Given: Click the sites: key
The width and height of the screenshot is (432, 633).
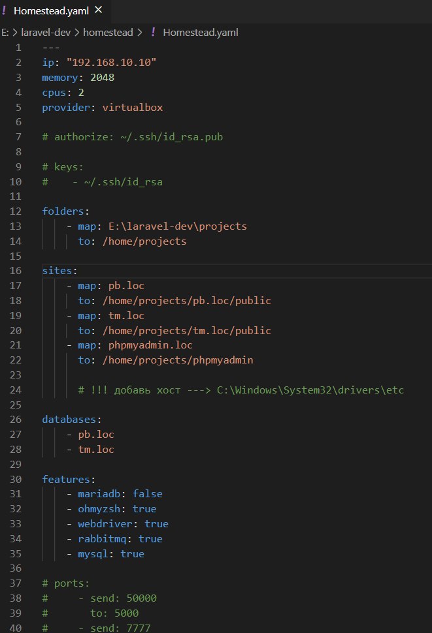Looking at the screenshot, I should [x=59, y=270].
